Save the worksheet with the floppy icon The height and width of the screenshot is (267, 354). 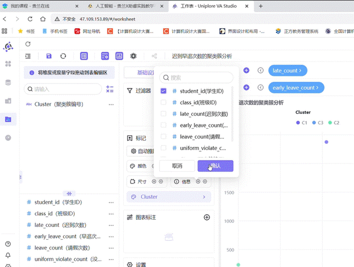[49, 56]
